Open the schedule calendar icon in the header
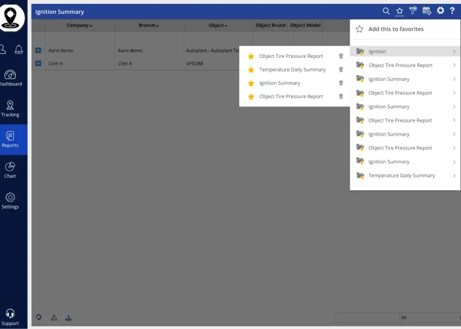Screen dimensions: 461x329 [x=427, y=11]
